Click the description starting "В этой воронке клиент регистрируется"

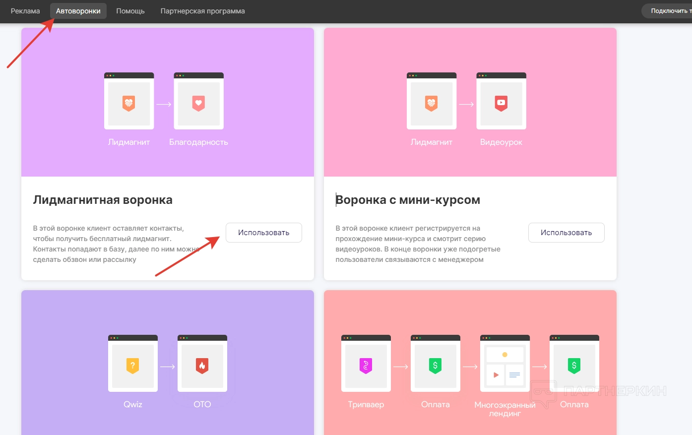pyautogui.click(x=418, y=244)
